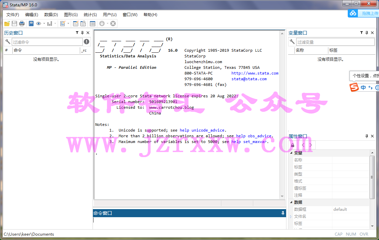
Task: Close the 属性窗口 panel
Action: [x=372, y=136]
